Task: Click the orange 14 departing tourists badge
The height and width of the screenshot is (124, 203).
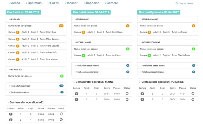Action: click(61, 26)
